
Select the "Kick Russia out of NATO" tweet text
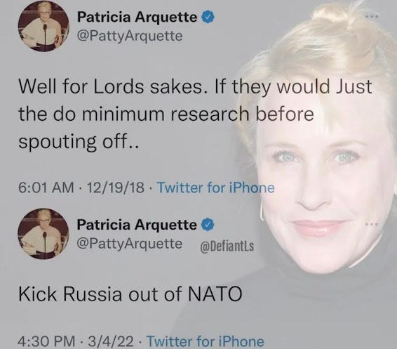pyautogui.click(x=130, y=294)
